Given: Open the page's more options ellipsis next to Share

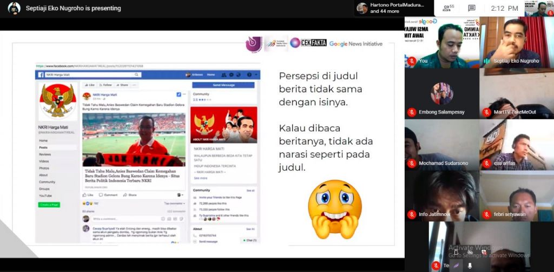Looking at the screenshot, I should (x=134, y=85).
